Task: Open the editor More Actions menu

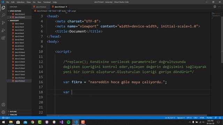Action: (220, 7)
